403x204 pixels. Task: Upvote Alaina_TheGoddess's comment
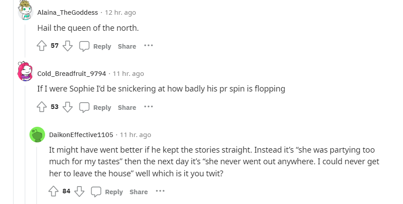[42, 46]
